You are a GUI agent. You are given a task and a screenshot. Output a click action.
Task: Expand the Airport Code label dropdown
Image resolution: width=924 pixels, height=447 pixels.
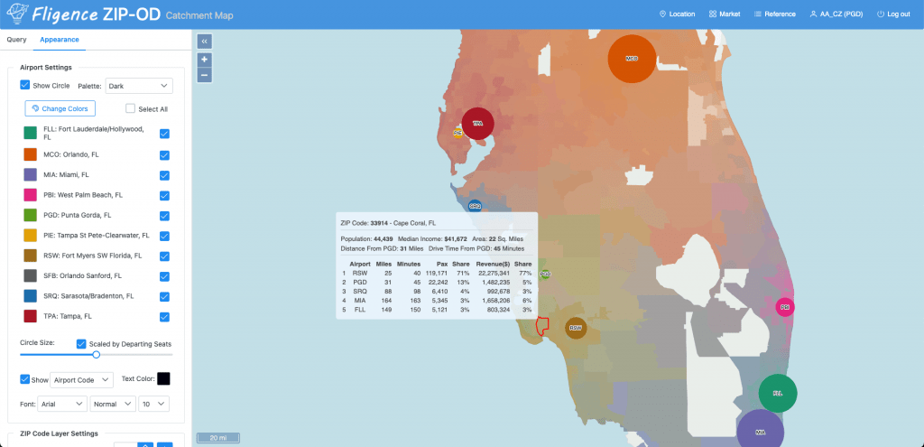coord(82,380)
